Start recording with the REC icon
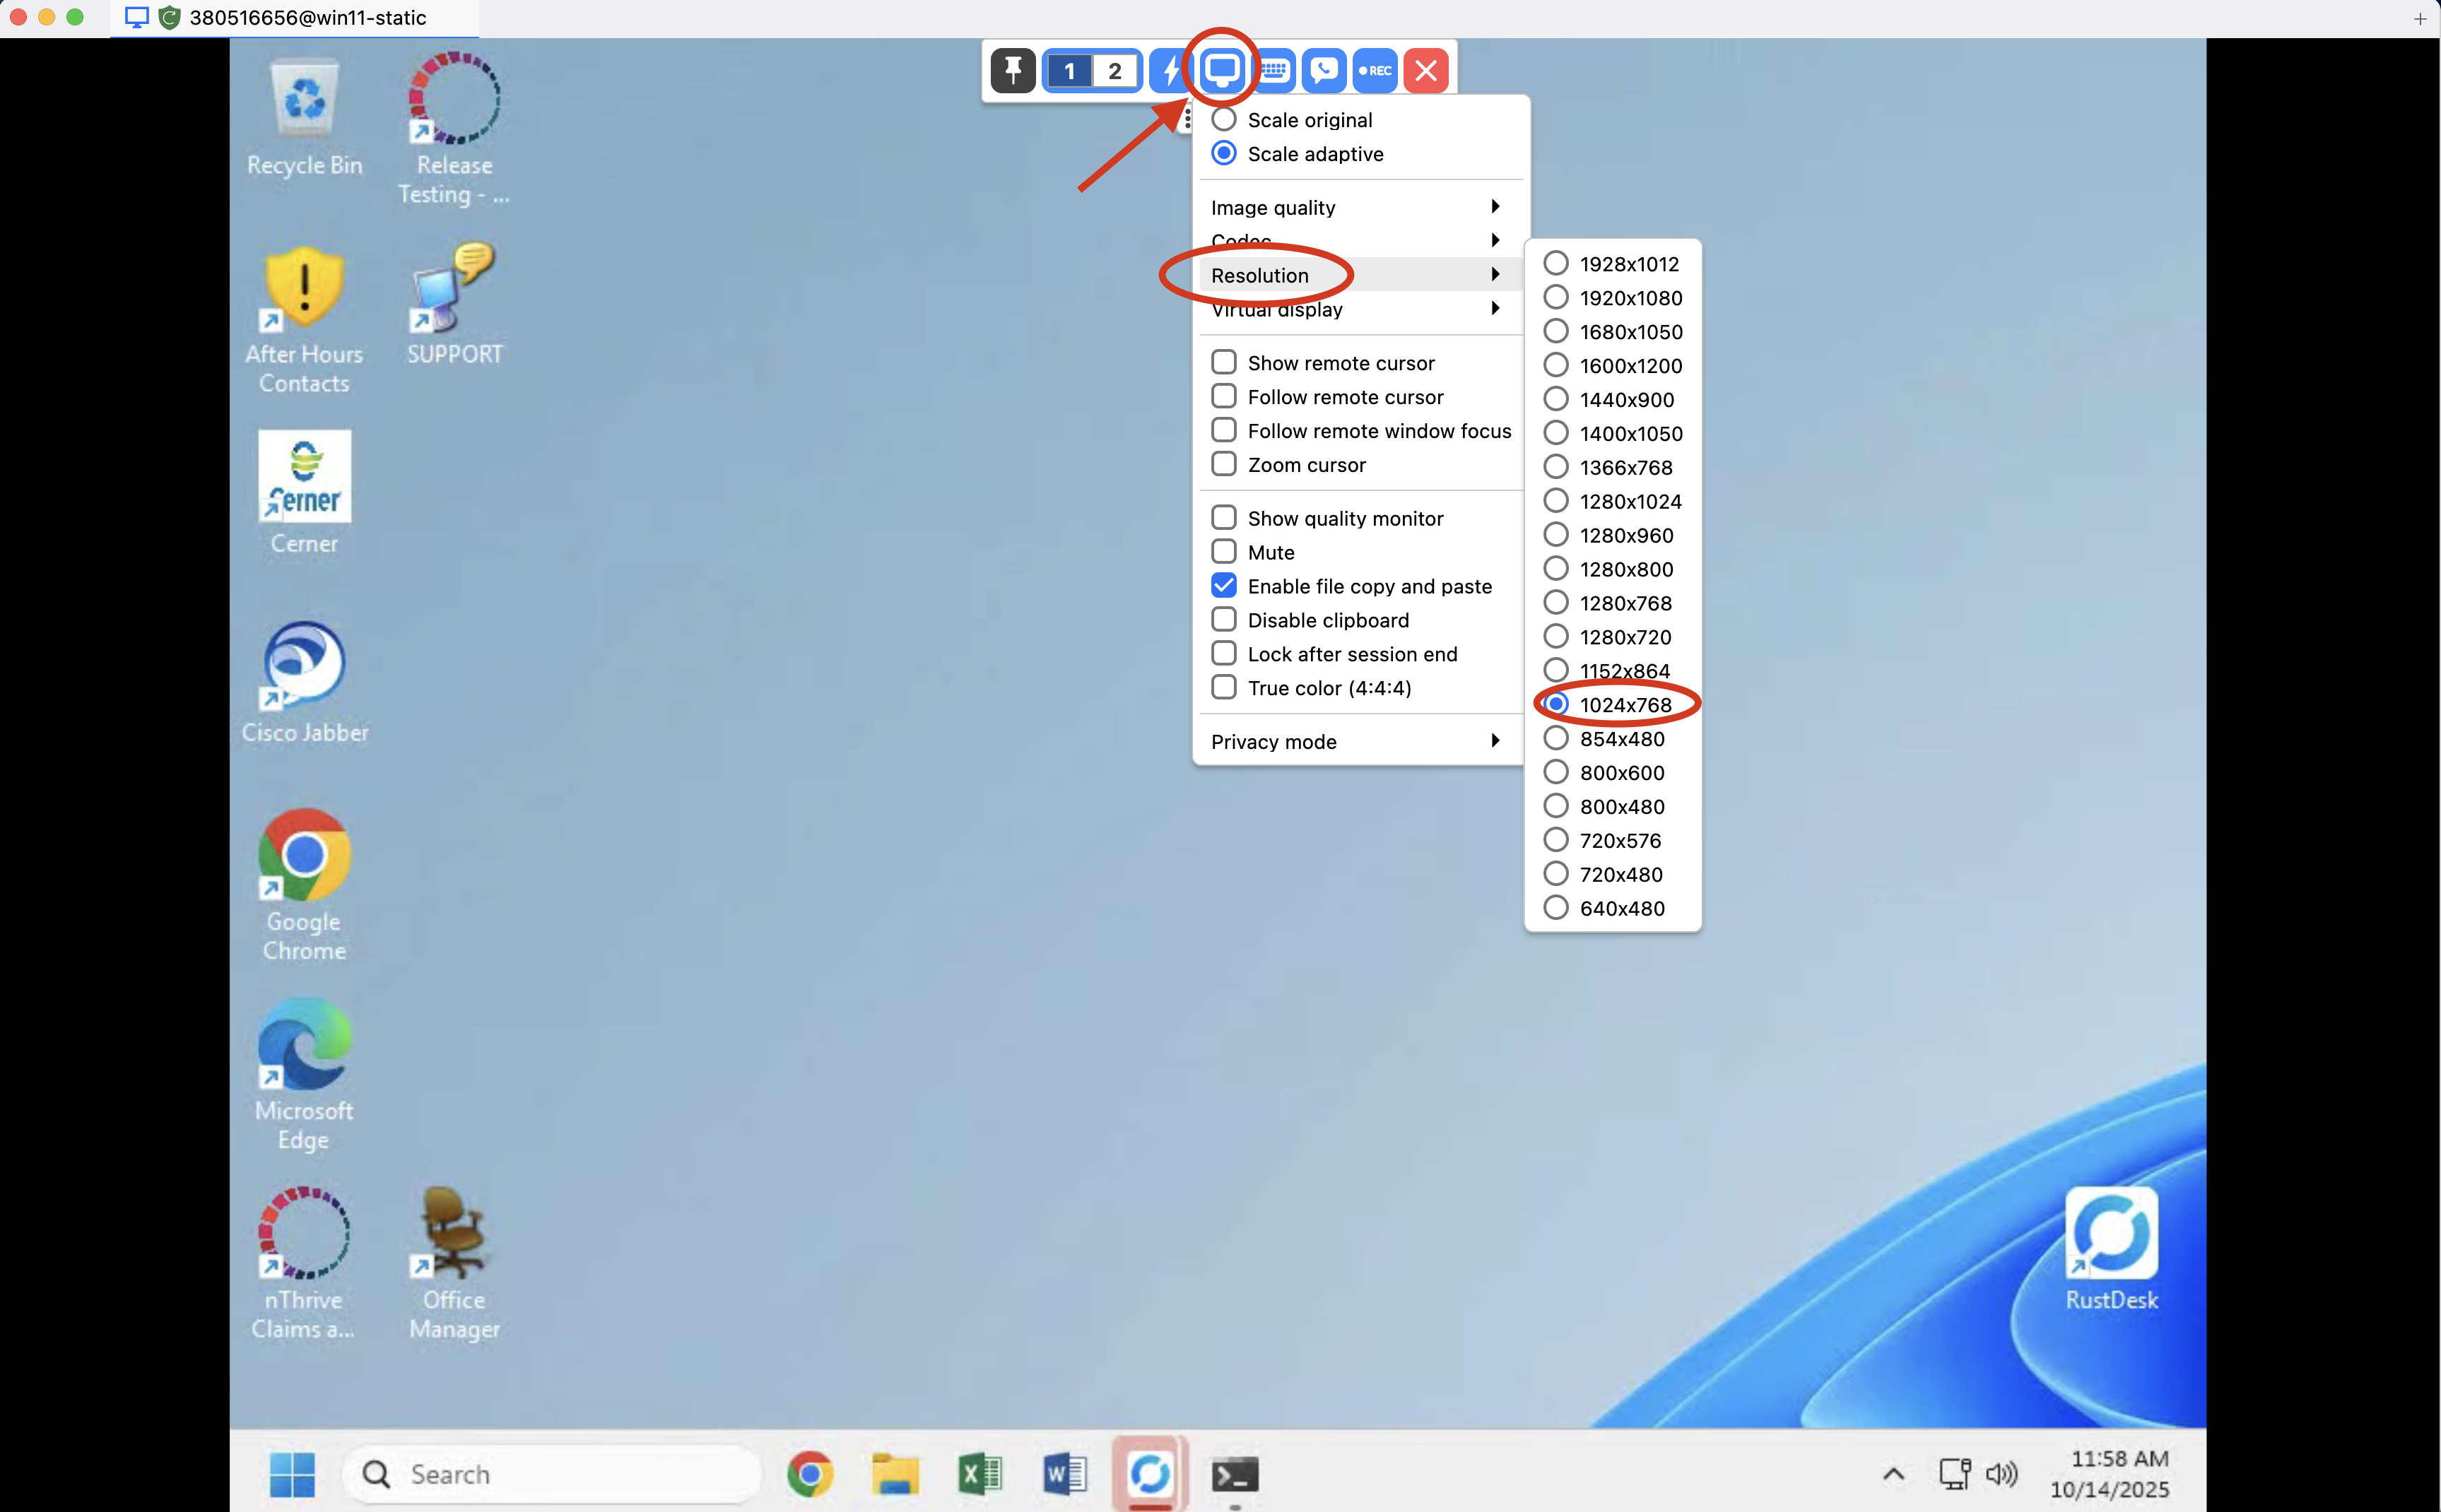This screenshot has height=1512, width=2441. (x=1374, y=70)
